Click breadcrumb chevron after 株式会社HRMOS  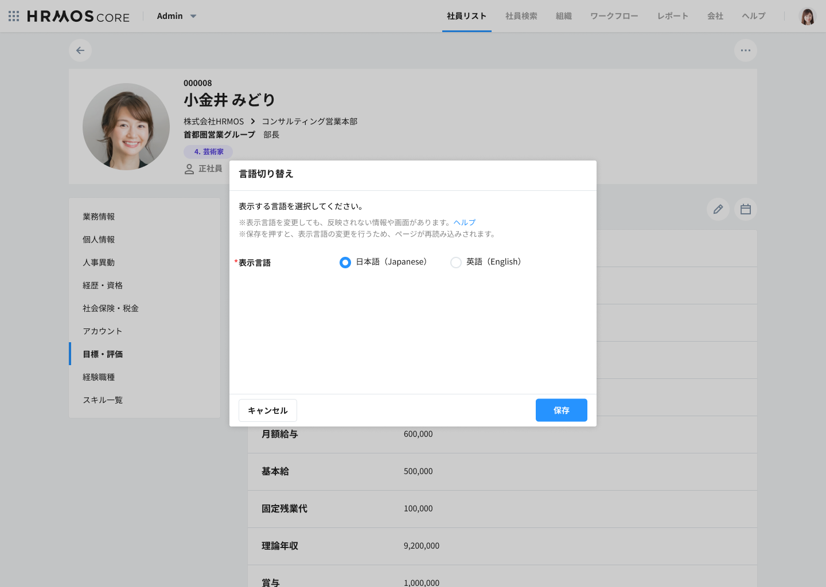pyautogui.click(x=252, y=122)
